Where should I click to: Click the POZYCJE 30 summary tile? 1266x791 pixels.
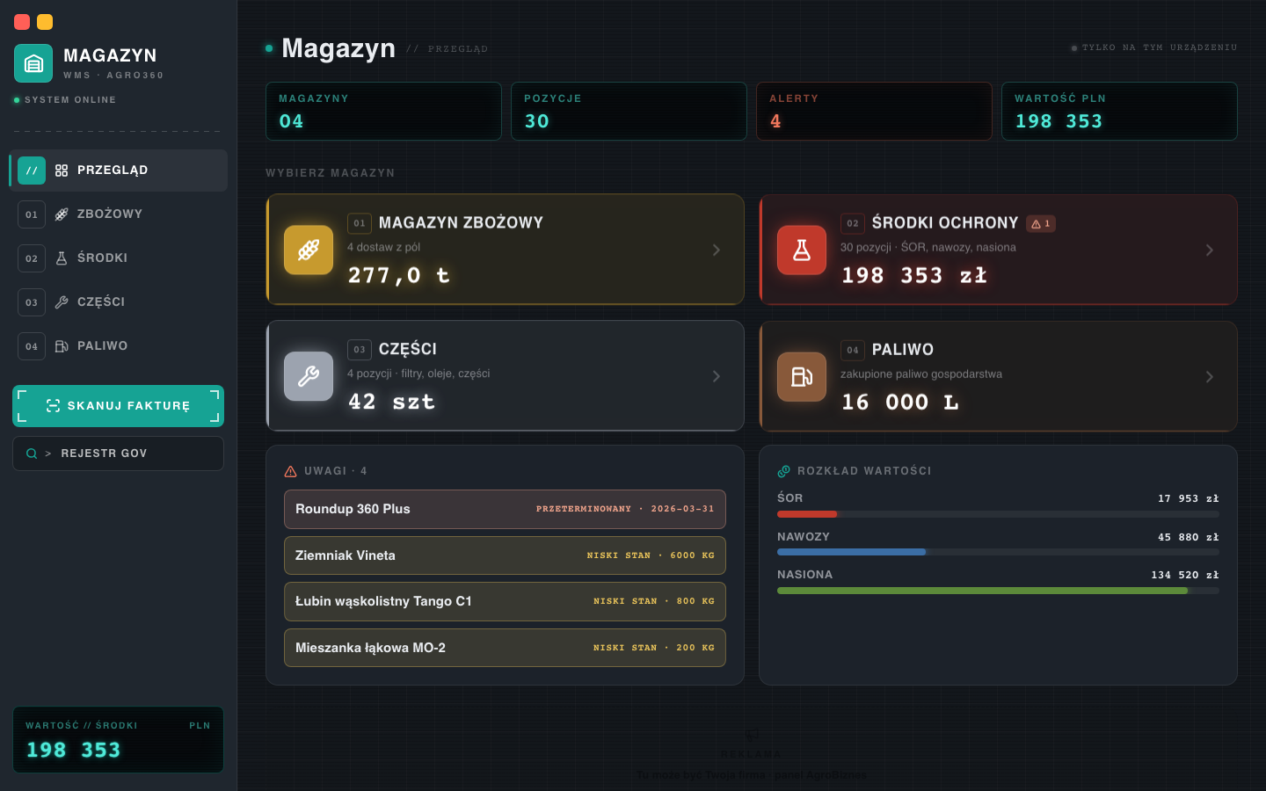(629, 111)
